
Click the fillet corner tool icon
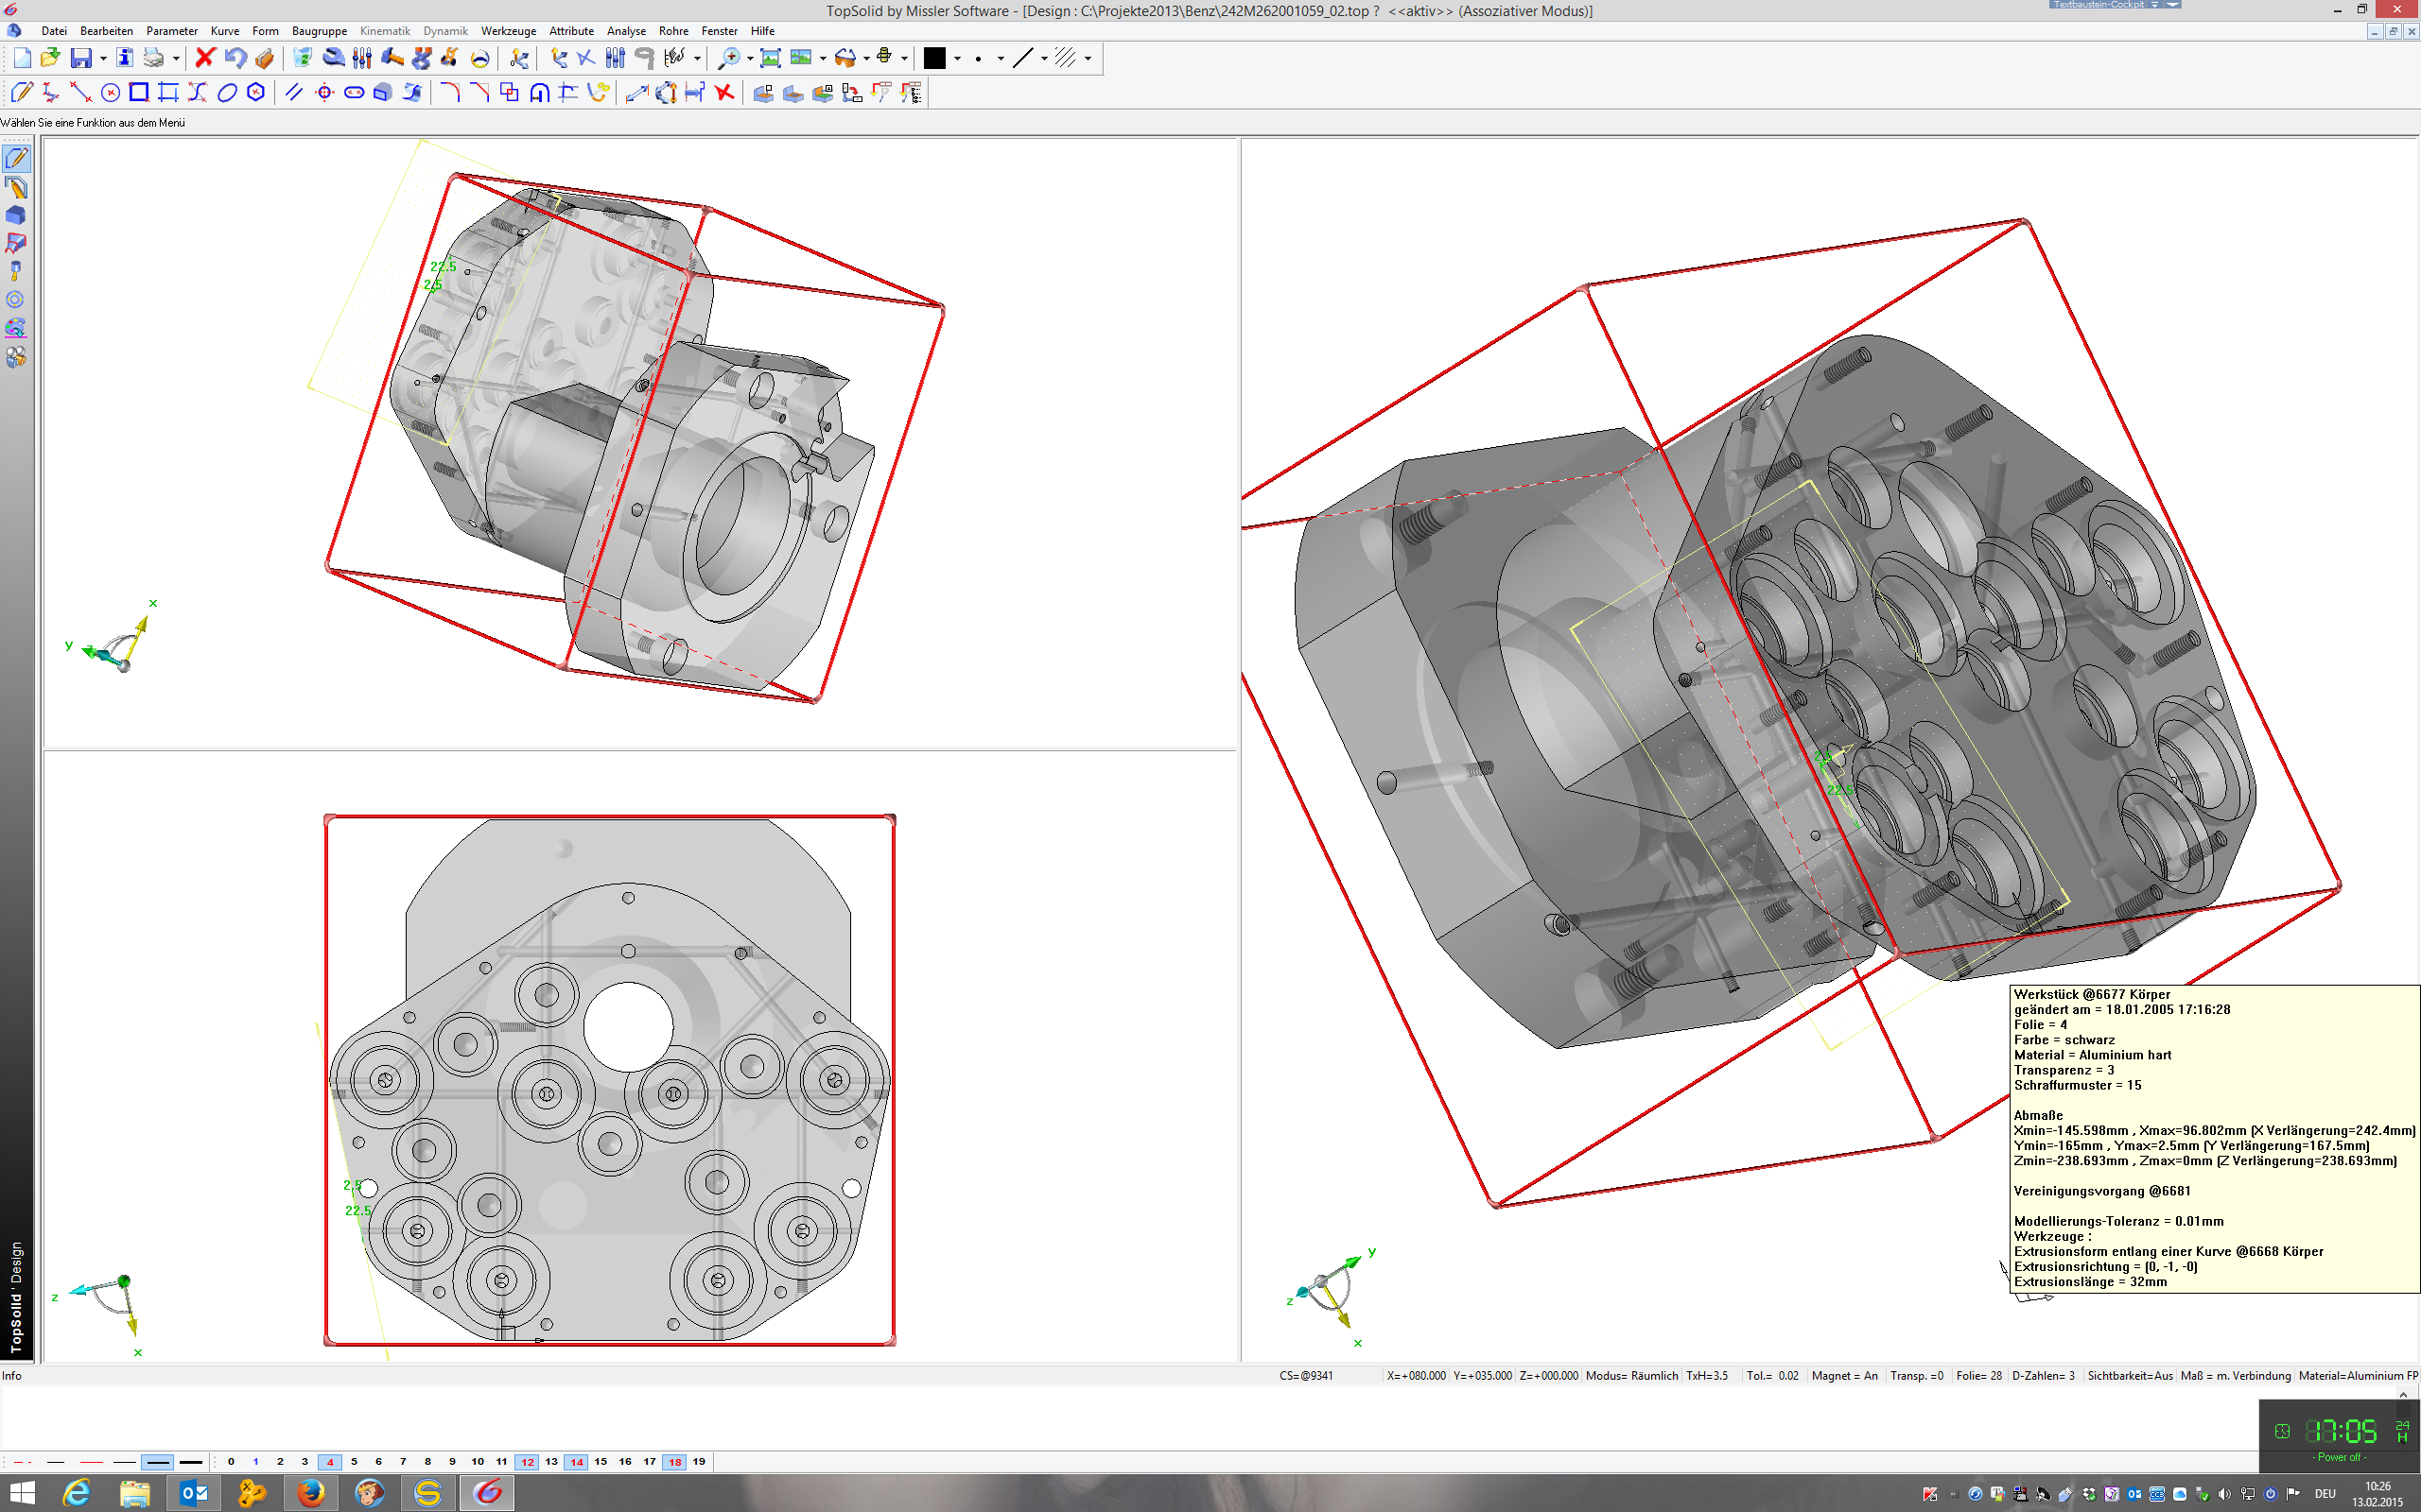450,93
